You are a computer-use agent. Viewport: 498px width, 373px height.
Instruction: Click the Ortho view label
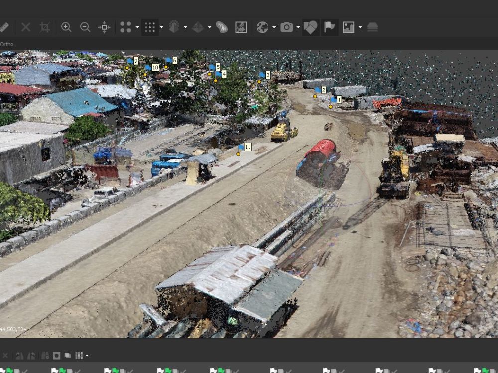coord(6,44)
